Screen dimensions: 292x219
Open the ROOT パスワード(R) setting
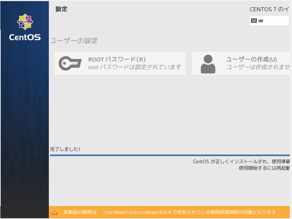[x=120, y=63]
